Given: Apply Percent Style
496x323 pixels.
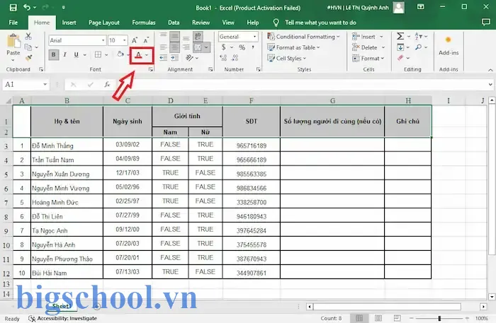Looking at the screenshot, I should click(242, 47).
